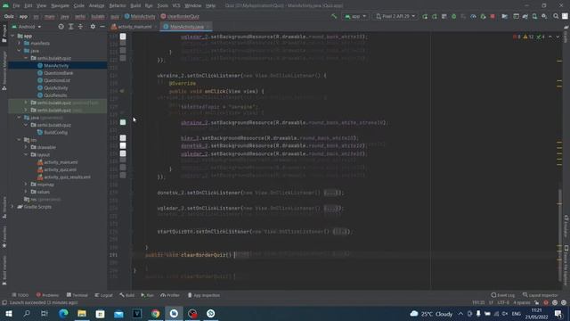Click the UTF-8 encoding in status bar
570x321 pixels.
click(x=503, y=302)
